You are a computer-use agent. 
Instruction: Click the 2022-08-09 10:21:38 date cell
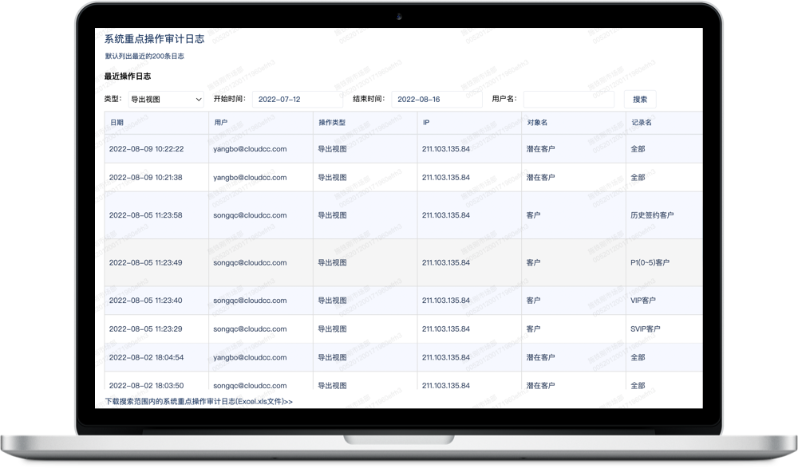tap(145, 177)
